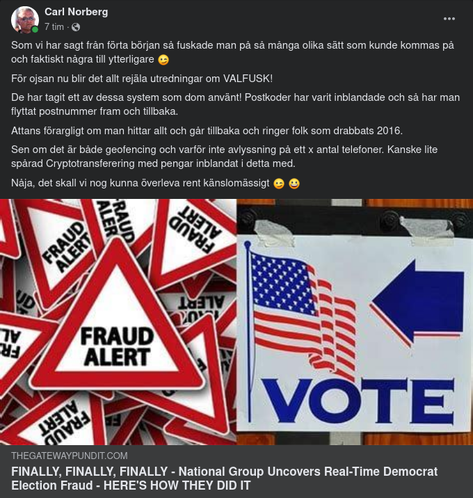
Task: Open the 'FINALLY, FINALLY, FINALLY' article headline
Action: tap(224, 479)
